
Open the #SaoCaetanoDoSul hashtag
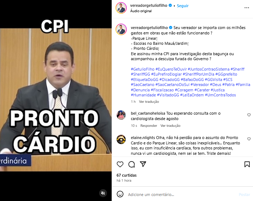[172, 85]
